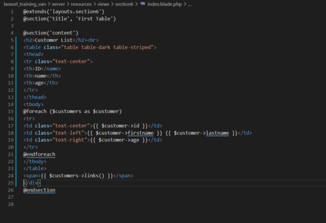Click the @foreach ($customers as $customer) line
The width and height of the screenshot is (326, 223).
pyautogui.click(x=72, y=111)
